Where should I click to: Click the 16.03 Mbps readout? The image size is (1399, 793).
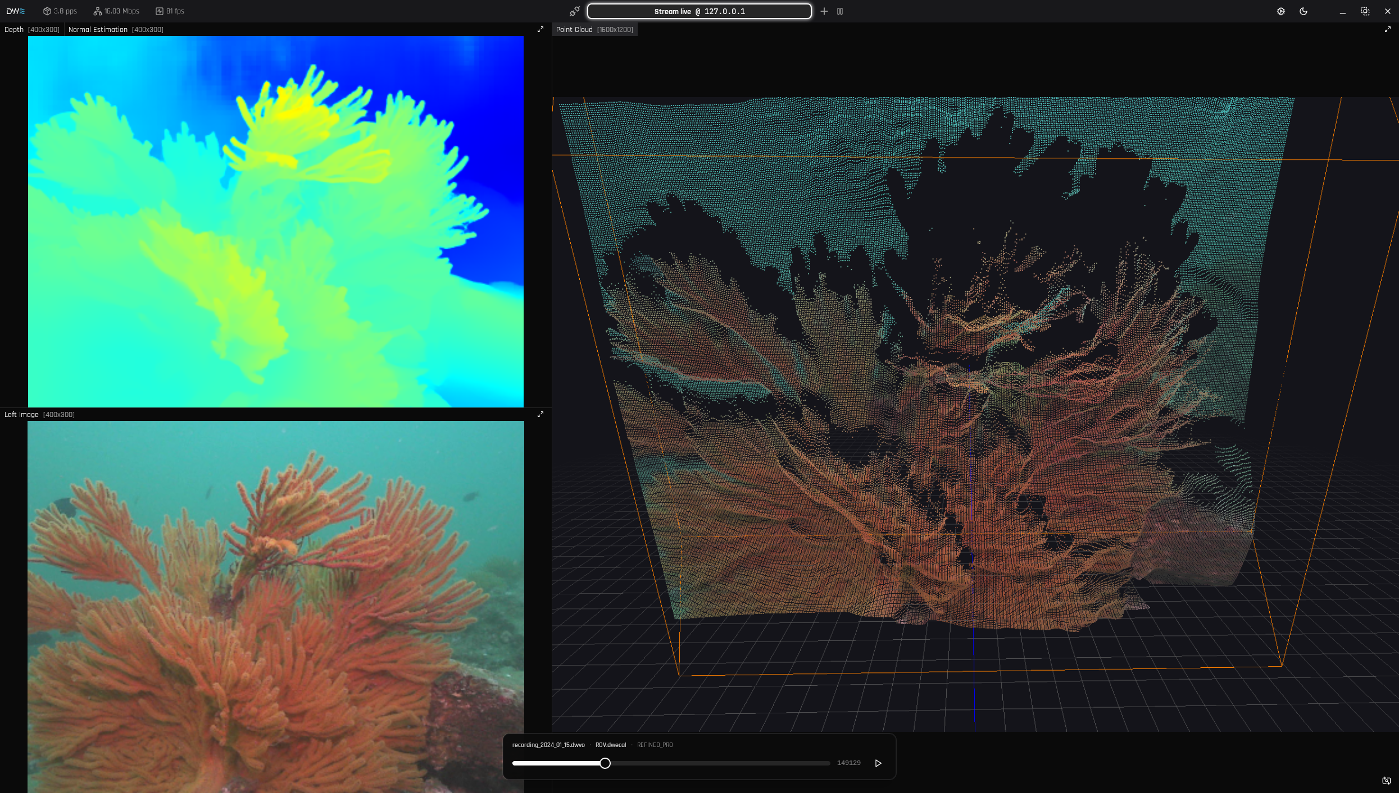(x=122, y=11)
